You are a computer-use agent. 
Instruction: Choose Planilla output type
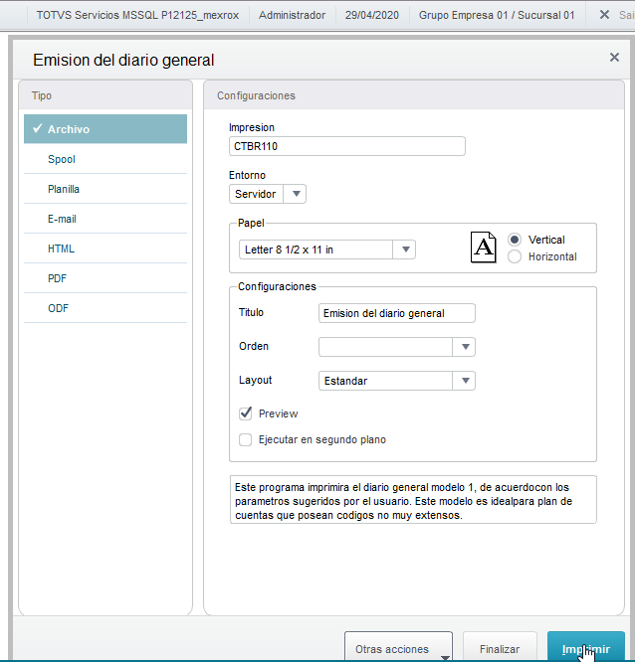coord(106,189)
